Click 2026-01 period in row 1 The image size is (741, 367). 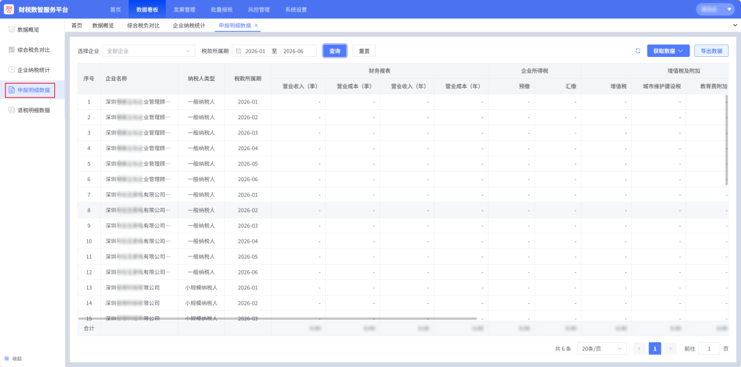click(x=248, y=102)
